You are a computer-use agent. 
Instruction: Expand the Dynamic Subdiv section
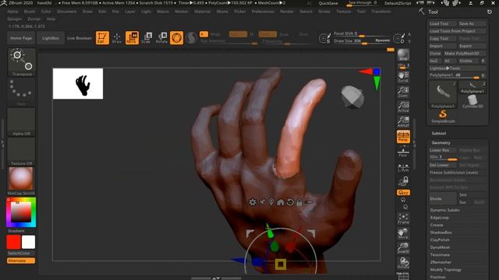(444, 210)
